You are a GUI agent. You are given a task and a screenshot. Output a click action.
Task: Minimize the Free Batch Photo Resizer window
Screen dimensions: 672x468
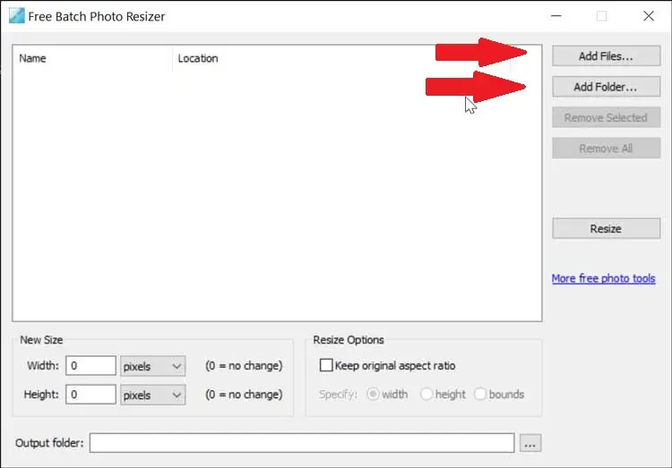[x=556, y=16]
